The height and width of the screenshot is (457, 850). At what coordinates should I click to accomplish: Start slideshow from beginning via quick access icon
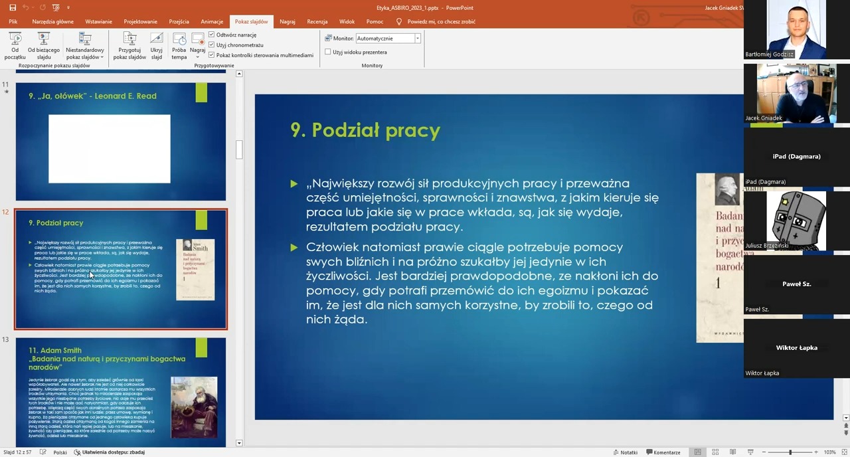(x=55, y=8)
